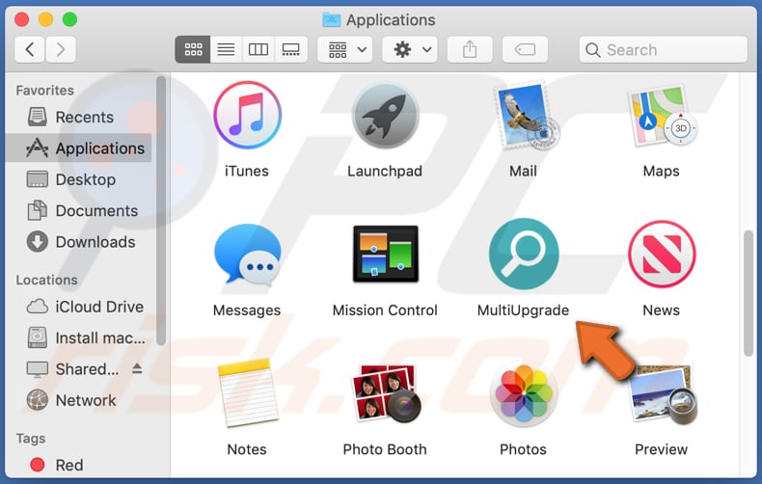Viewport: 762px width, 484px height.
Task: Open Recents in the sidebar
Action: click(x=79, y=117)
